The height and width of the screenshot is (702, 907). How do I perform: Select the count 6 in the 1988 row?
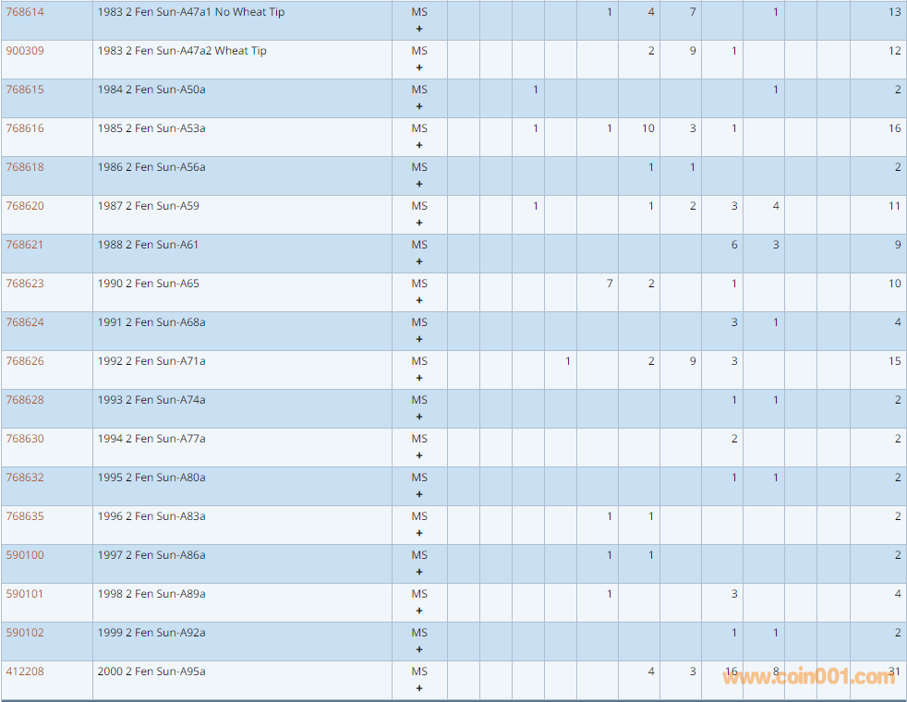(734, 245)
